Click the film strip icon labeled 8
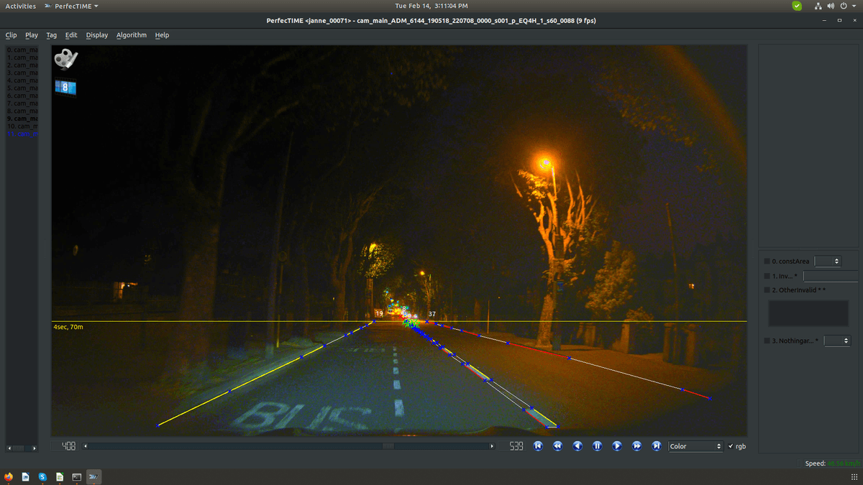This screenshot has height=485, width=863. [x=65, y=88]
